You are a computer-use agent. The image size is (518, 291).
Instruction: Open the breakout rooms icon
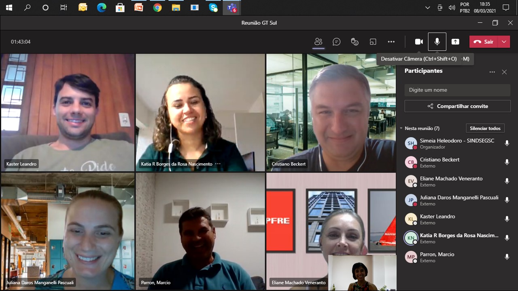tap(373, 42)
